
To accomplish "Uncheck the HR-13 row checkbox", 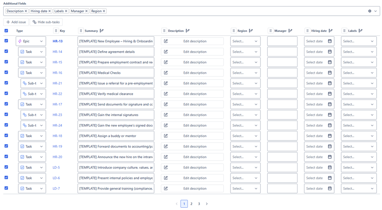I will pyautogui.click(x=7, y=41).
